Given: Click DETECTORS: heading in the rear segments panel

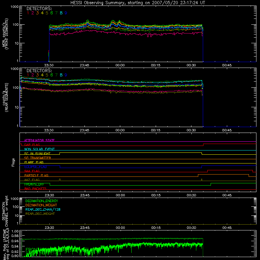Looking at the screenshot, I should 39,71.
